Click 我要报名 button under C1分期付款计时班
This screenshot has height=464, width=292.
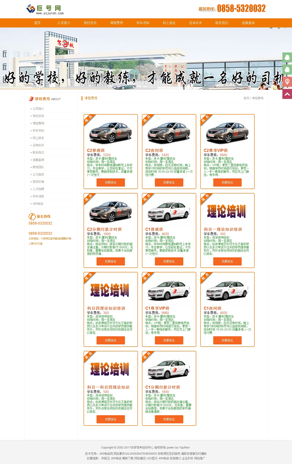169,419
